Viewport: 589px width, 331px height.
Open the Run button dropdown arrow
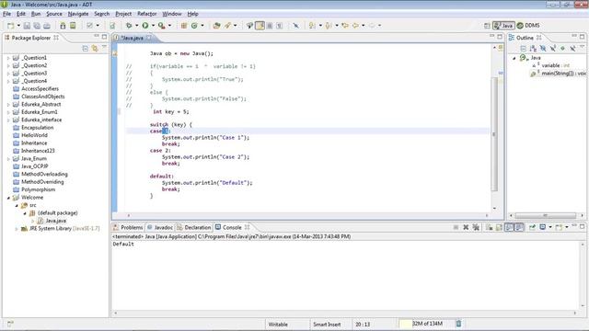[x=153, y=26]
